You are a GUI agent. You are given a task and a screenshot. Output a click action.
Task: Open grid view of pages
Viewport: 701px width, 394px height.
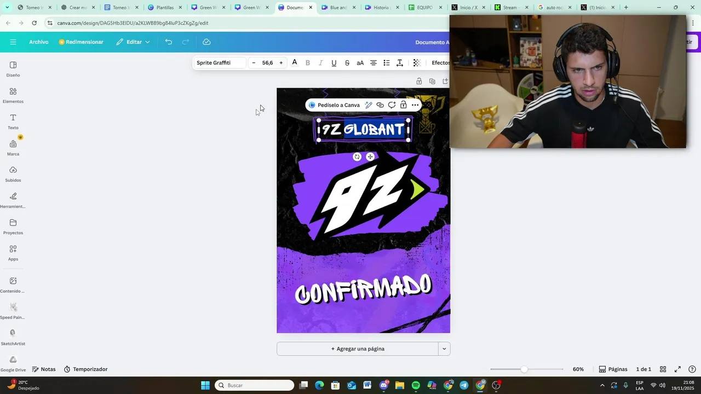[x=663, y=369]
